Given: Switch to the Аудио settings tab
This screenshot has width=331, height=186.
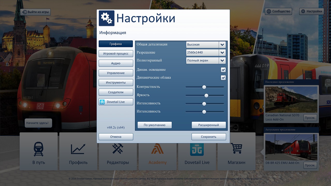Looking at the screenshot, I should pyautogui.click(x=116, y=63).
